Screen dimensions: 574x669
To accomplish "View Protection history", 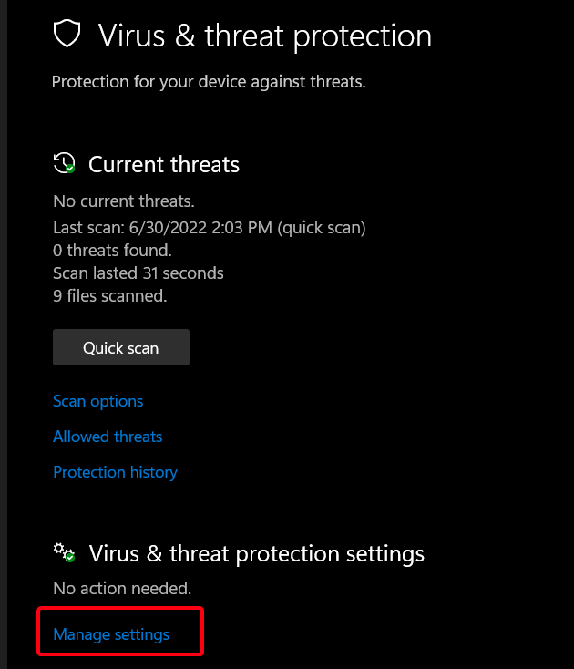I will 115,472.
